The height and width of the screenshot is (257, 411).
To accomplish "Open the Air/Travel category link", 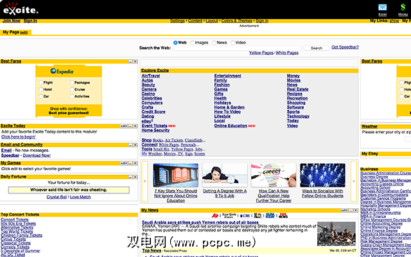I will 151,76.
